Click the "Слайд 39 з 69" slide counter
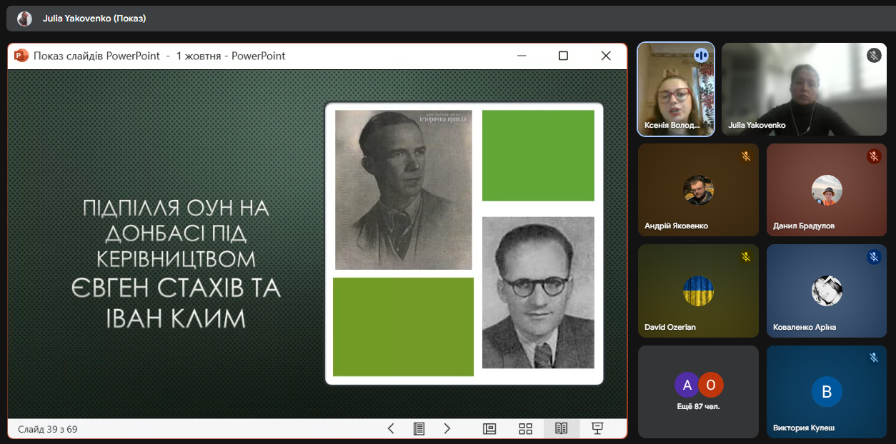 (48, 429)
